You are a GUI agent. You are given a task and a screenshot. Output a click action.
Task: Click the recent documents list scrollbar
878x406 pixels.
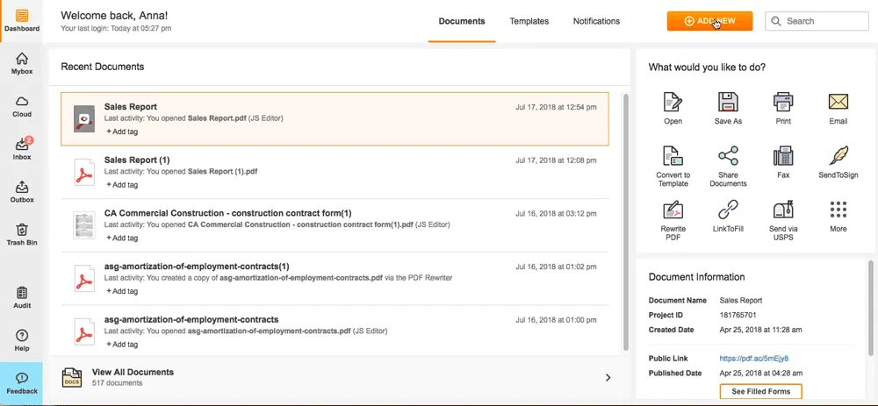click(x=626, y=219)
